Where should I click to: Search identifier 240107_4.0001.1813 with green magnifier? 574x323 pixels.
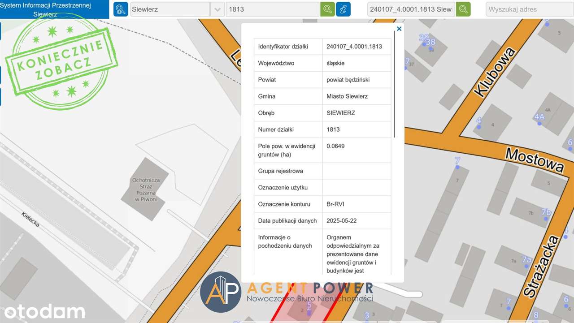point(463,9)
